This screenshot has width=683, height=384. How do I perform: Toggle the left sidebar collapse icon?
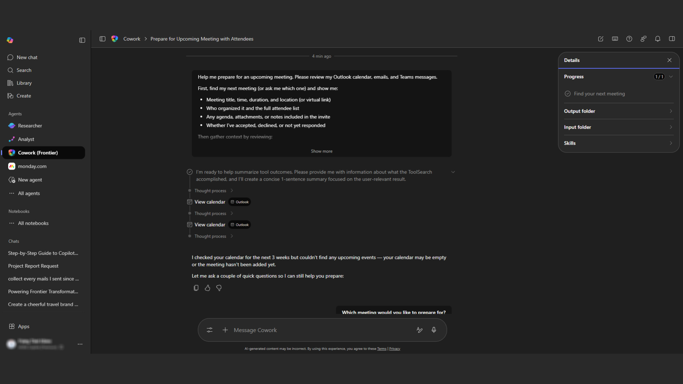click(x=82, y=40)
